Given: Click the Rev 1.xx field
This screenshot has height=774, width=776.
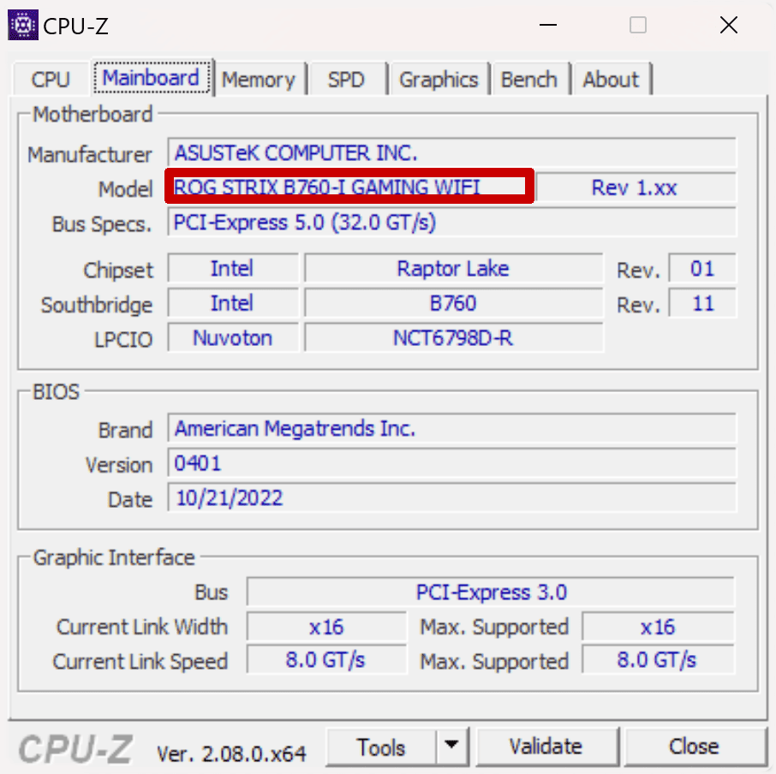Looking at the screenshot, I should 636,188.
